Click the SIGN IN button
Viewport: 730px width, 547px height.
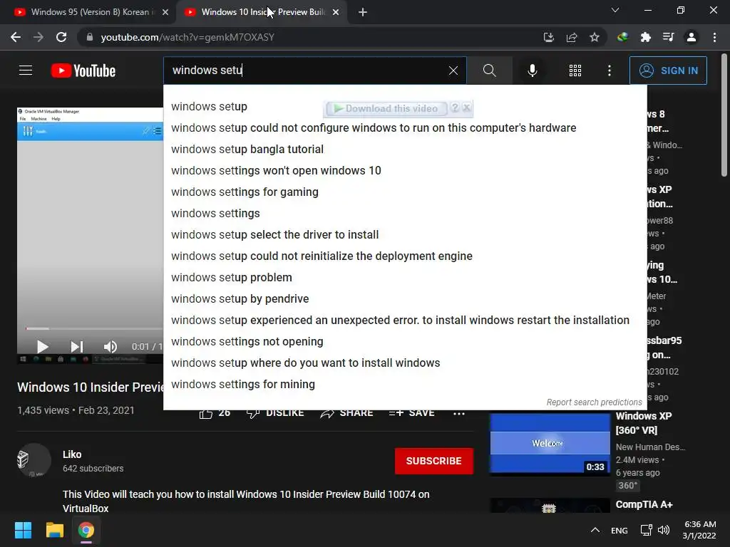tap(668, 71)
